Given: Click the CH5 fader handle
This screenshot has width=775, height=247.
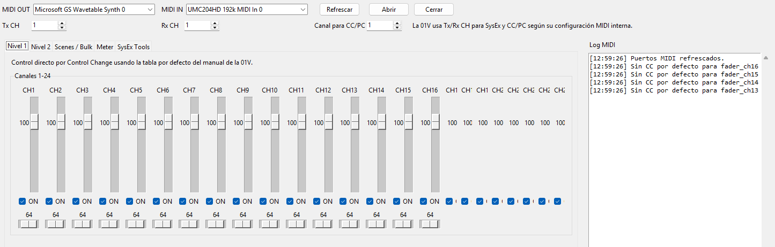Looking at the screenshot, I should 142,122.
